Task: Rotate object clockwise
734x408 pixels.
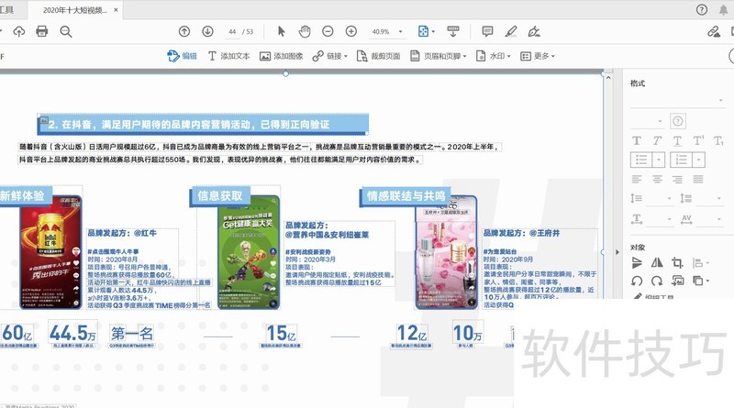Action: click(657, 281)
